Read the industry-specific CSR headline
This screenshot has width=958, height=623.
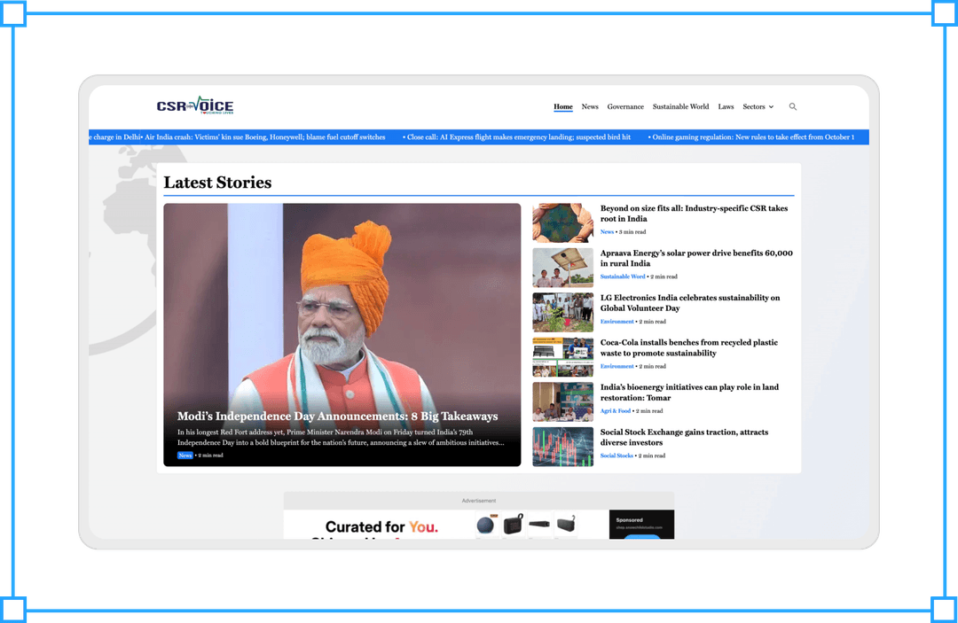(694, 214)
